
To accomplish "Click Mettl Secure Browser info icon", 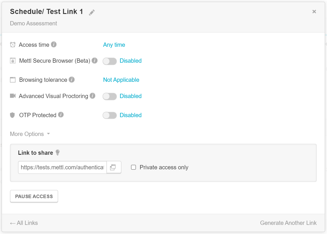I will 95,60.
